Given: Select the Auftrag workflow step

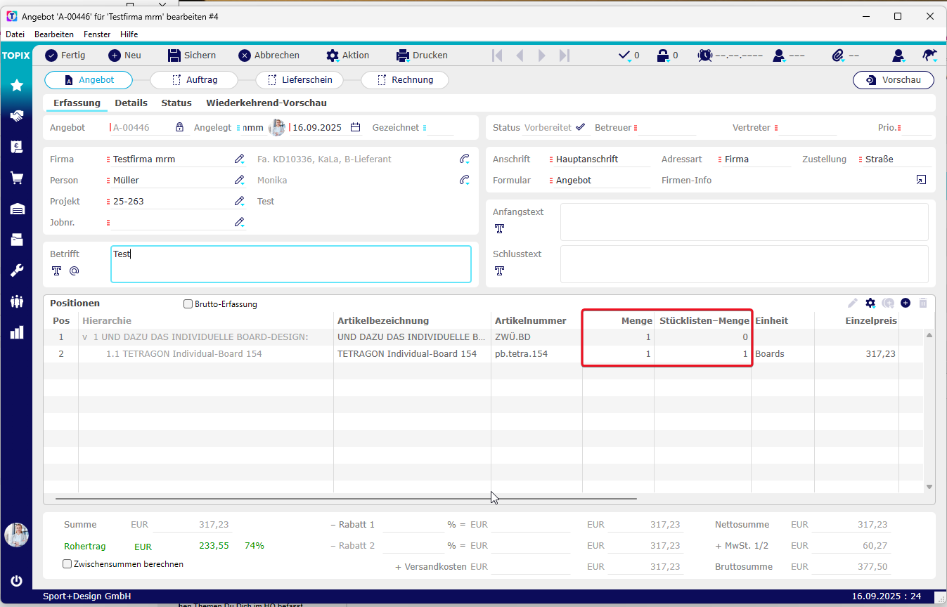Looking at the screenshot, I should pyautogui.click(x=194, y=80).
